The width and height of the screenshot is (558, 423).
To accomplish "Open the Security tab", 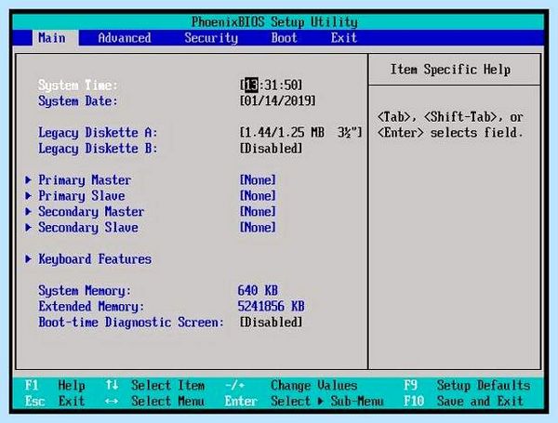I will click(211, 38).
